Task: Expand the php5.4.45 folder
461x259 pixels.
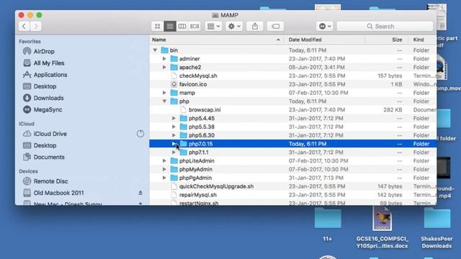Action: click(174, 118)
